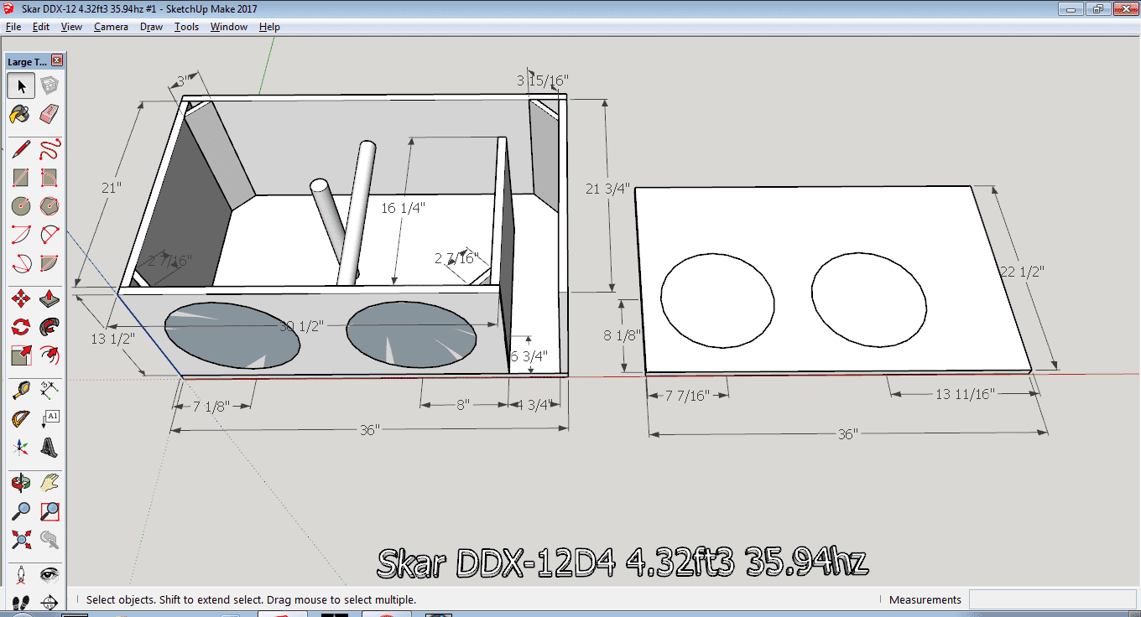Choose the Look Around eye tool
This screenshot has width=1141, height=617.
click(49, 576)
